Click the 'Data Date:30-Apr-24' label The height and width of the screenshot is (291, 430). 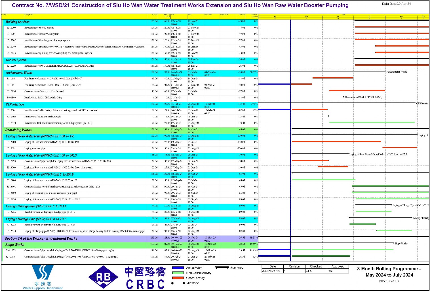tap(396, 4)
